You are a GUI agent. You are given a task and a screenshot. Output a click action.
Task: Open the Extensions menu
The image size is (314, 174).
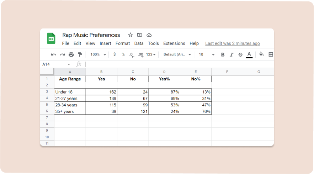click(174, 43)
